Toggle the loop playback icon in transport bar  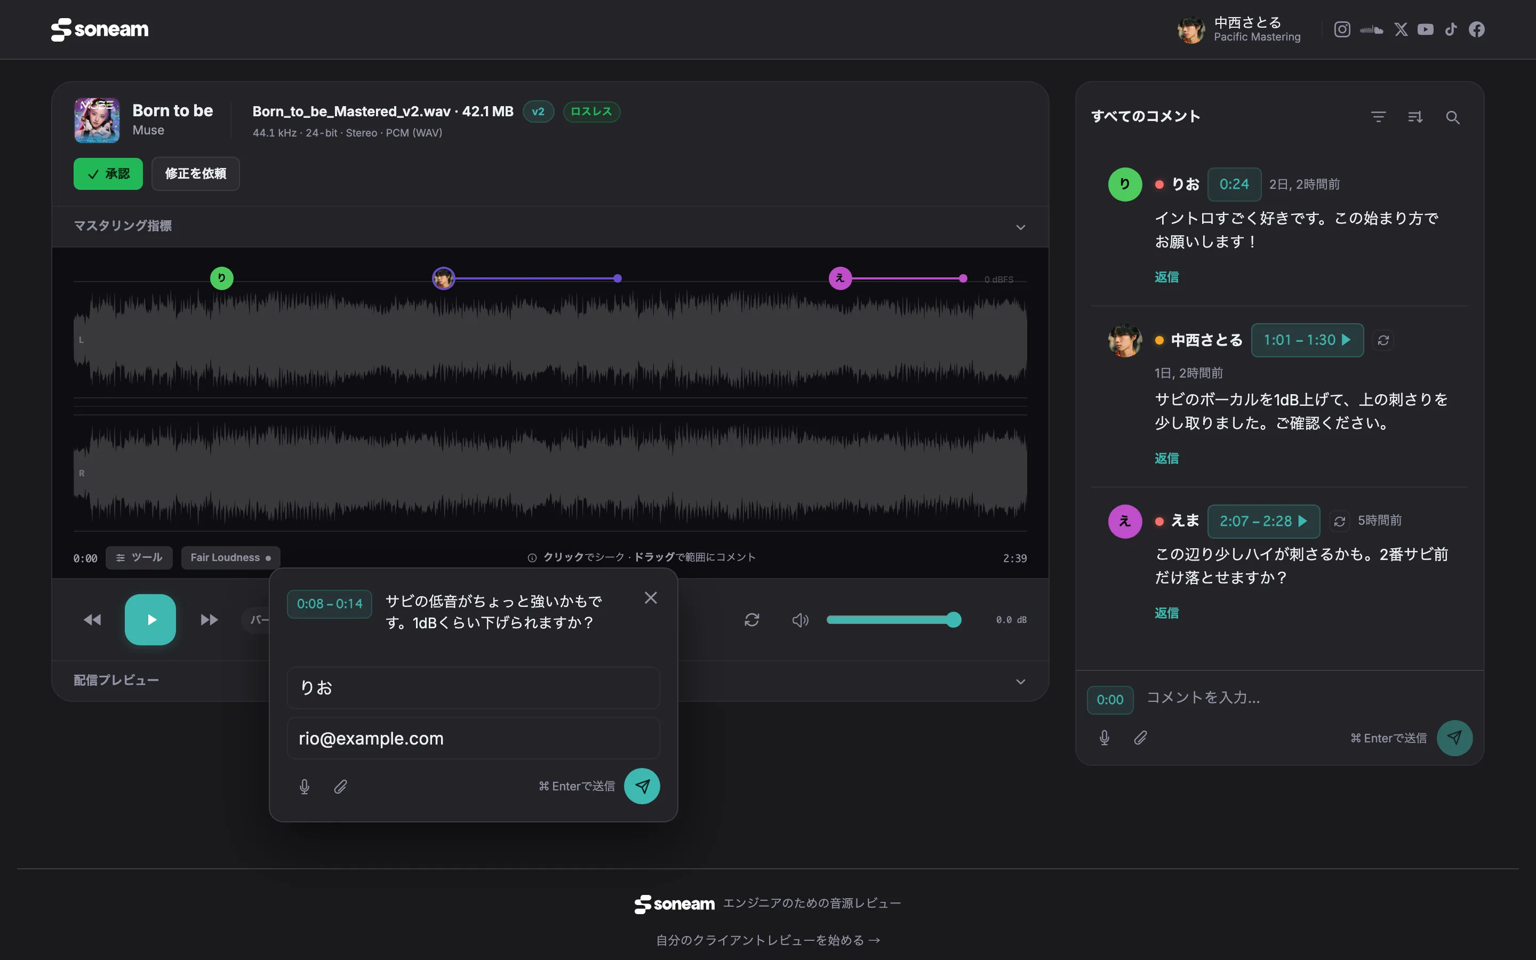[x=751, y=620]
